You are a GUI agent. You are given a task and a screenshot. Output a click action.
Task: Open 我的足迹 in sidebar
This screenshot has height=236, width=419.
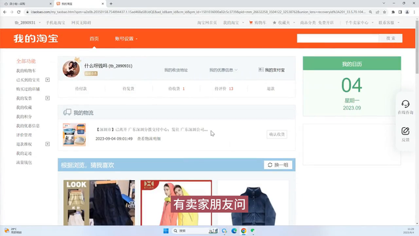(24, 153)
